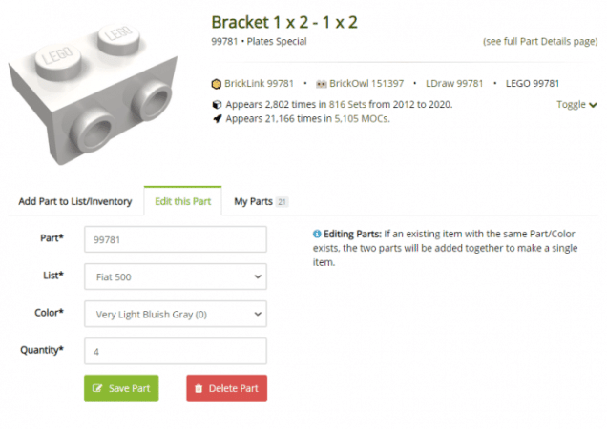The width and height of the screenshot is (607, 429).
Task: Click the box icon beside Sets appearances
Action: [x=217, y=105]
